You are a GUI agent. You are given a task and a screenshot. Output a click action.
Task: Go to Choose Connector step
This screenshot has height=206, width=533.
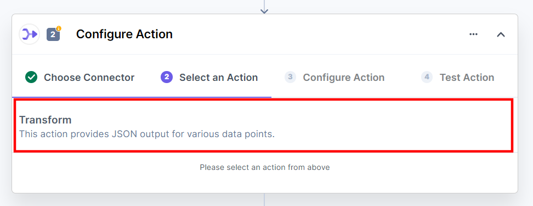point(80,77)
